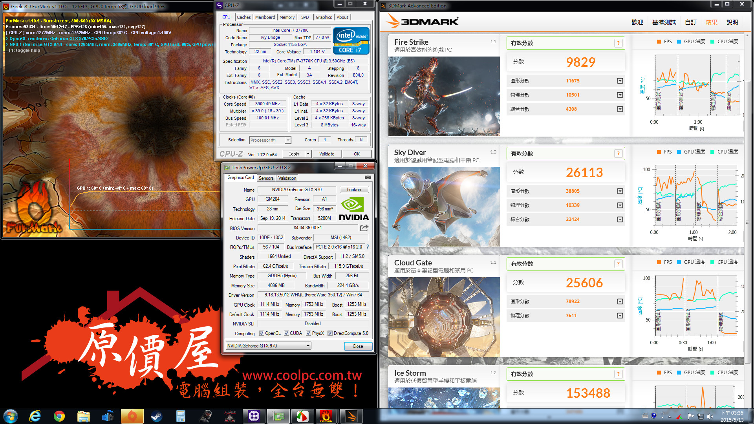
Task: Click the 3DMark results vertical scrollbar
Action: coord(747,222)
